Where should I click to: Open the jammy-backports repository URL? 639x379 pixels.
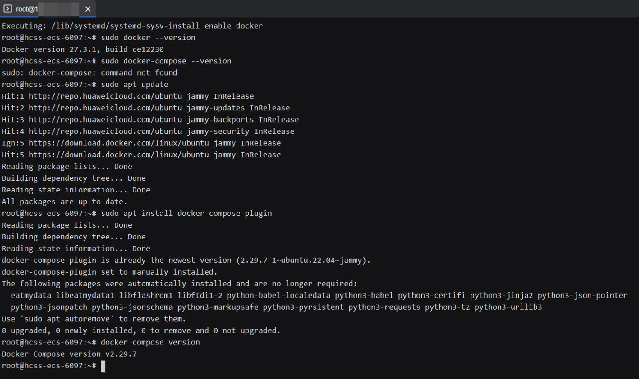pos(105,120)
